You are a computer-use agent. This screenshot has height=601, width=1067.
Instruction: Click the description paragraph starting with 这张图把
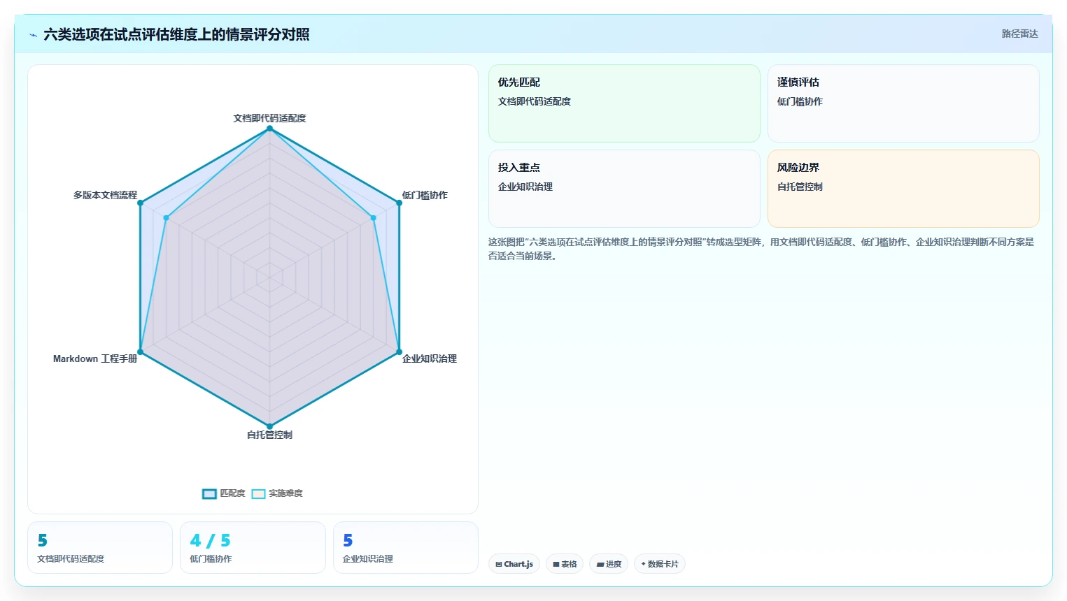[x=761, y=249]
